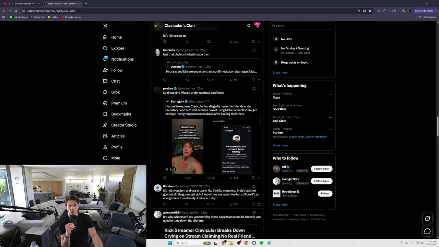Open more options on hercules post
The height and width of the screenshot is (247, 439).
[x=259, y=50]
